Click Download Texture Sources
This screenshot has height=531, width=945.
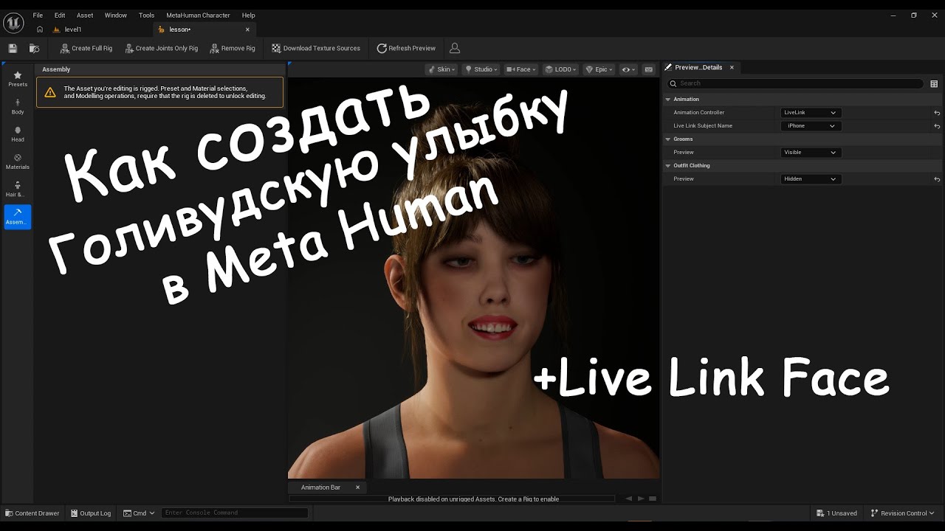tap(316, 48)
